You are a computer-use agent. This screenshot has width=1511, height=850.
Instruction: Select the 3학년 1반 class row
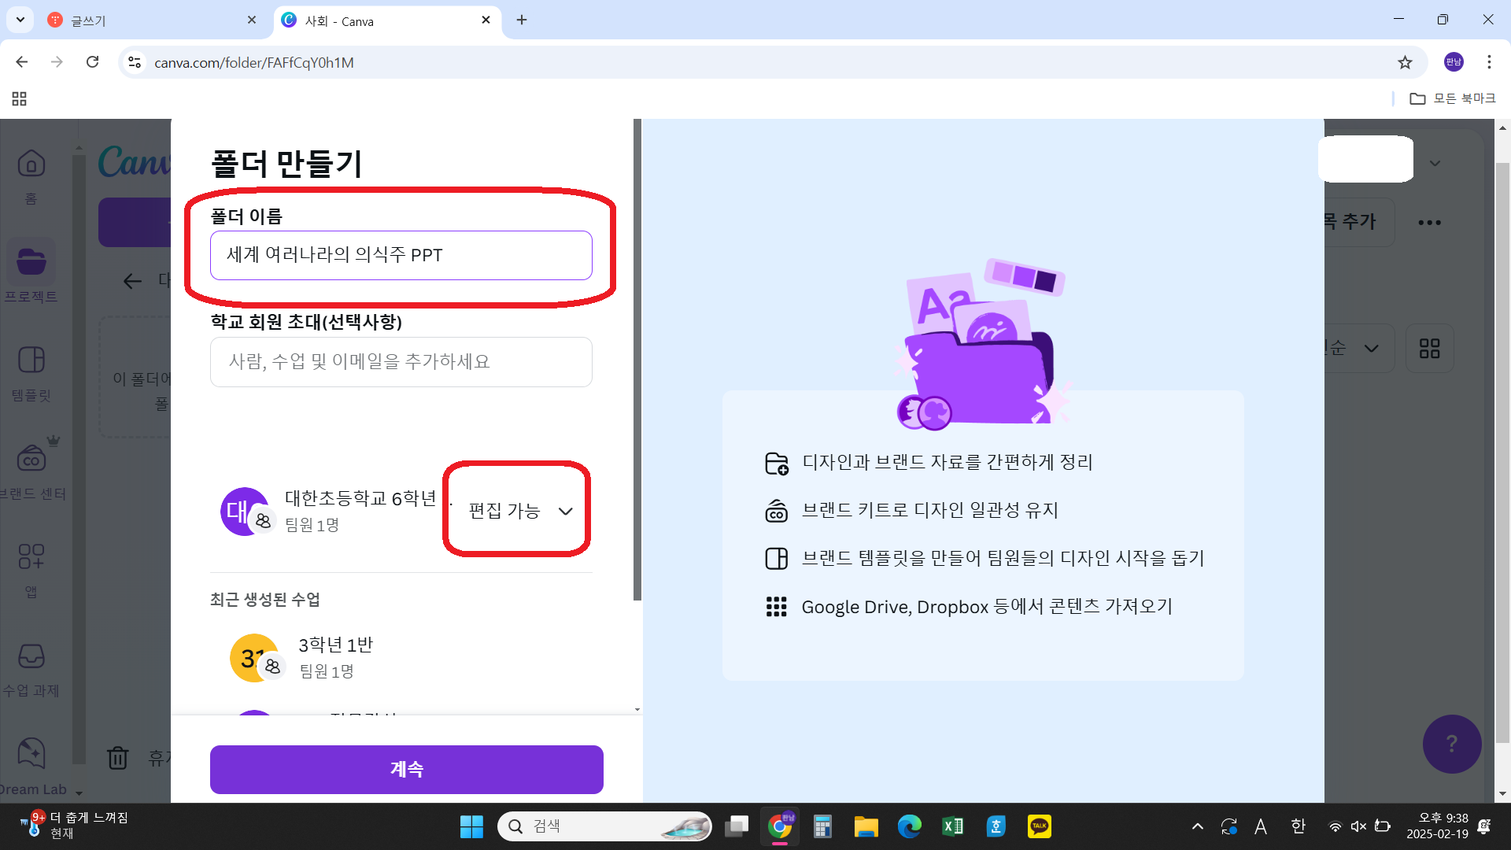[401, 658]
